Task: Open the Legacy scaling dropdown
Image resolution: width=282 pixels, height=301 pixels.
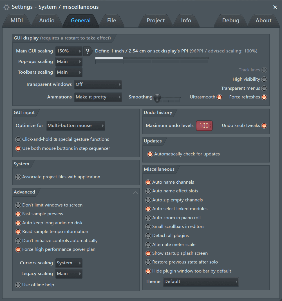Action: point(69,274)
